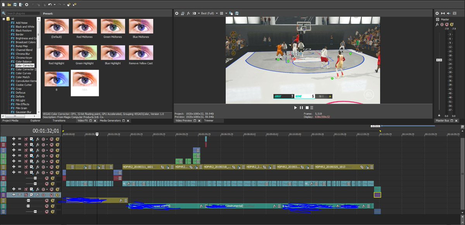
Task: Open audio properties gear in Master Bus
Action: 437,13
